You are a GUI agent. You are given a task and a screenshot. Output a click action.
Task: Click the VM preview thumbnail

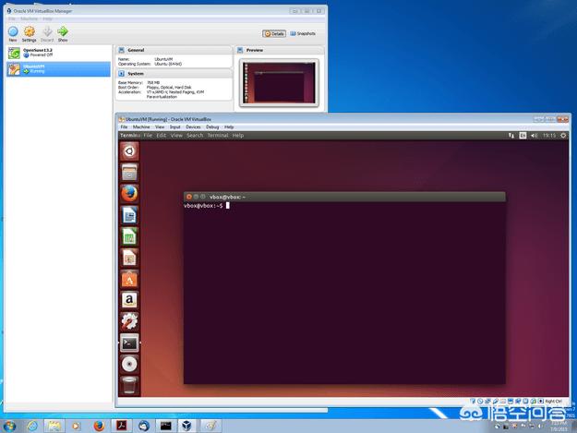click(x=278, y=80)
